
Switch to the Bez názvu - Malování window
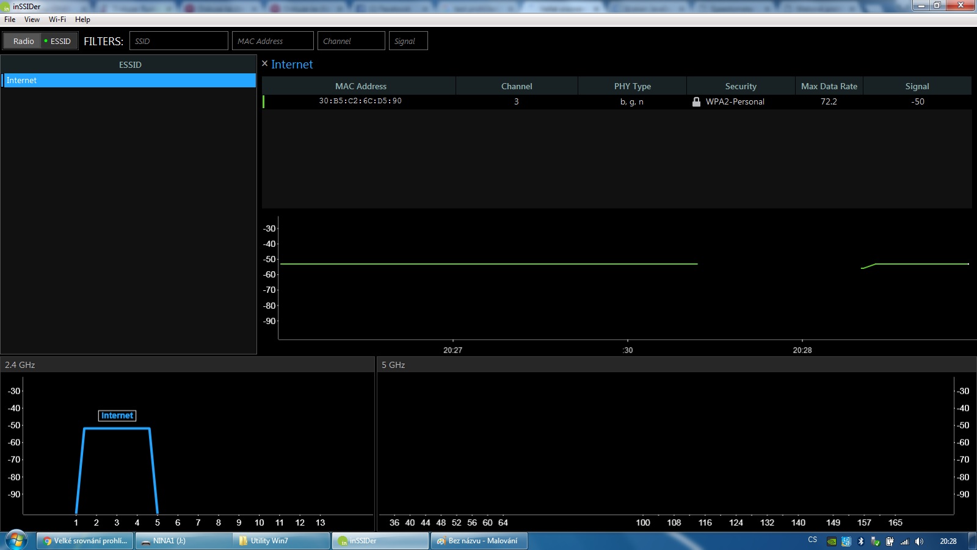[x=479, y=541]
